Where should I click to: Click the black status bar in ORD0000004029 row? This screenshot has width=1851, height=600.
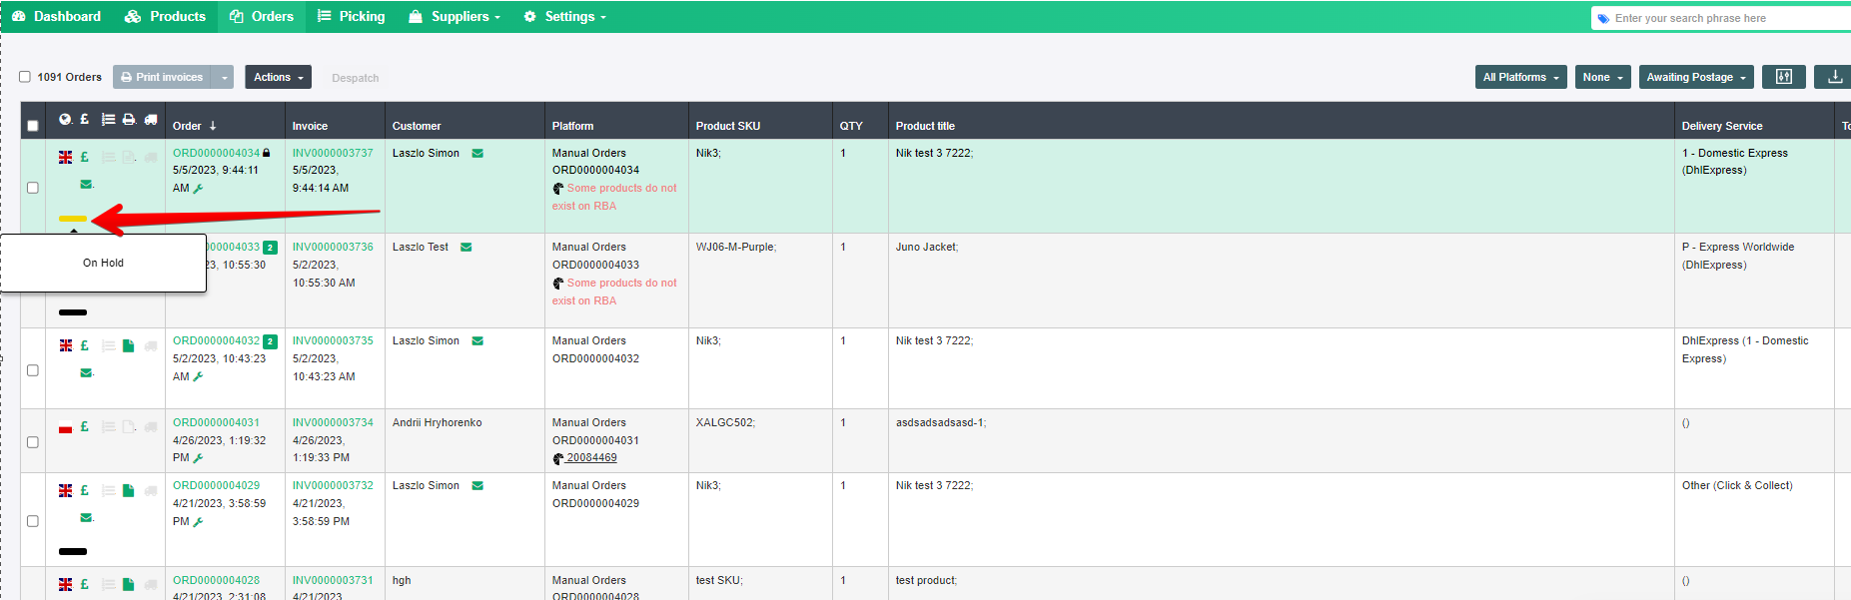73,551
